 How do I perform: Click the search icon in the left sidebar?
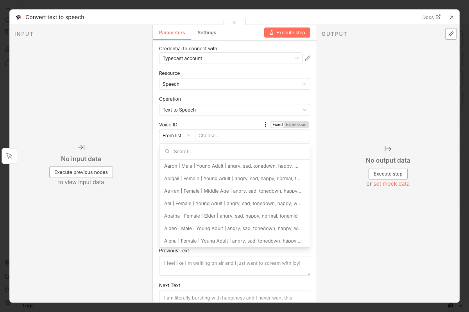point(7,19)
